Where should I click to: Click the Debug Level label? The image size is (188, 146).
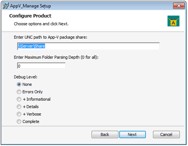25,77
